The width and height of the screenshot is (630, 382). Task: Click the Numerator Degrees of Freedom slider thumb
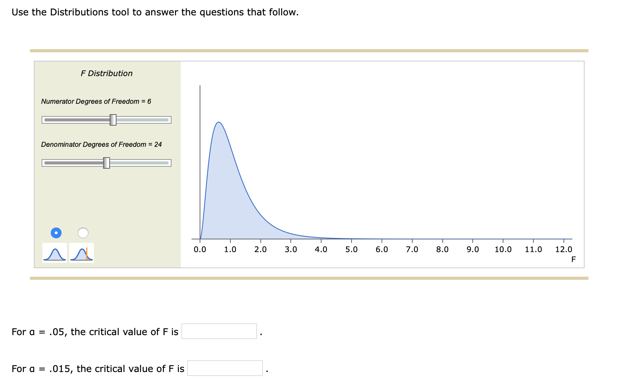pyautogui.click(x=113, y=120)
